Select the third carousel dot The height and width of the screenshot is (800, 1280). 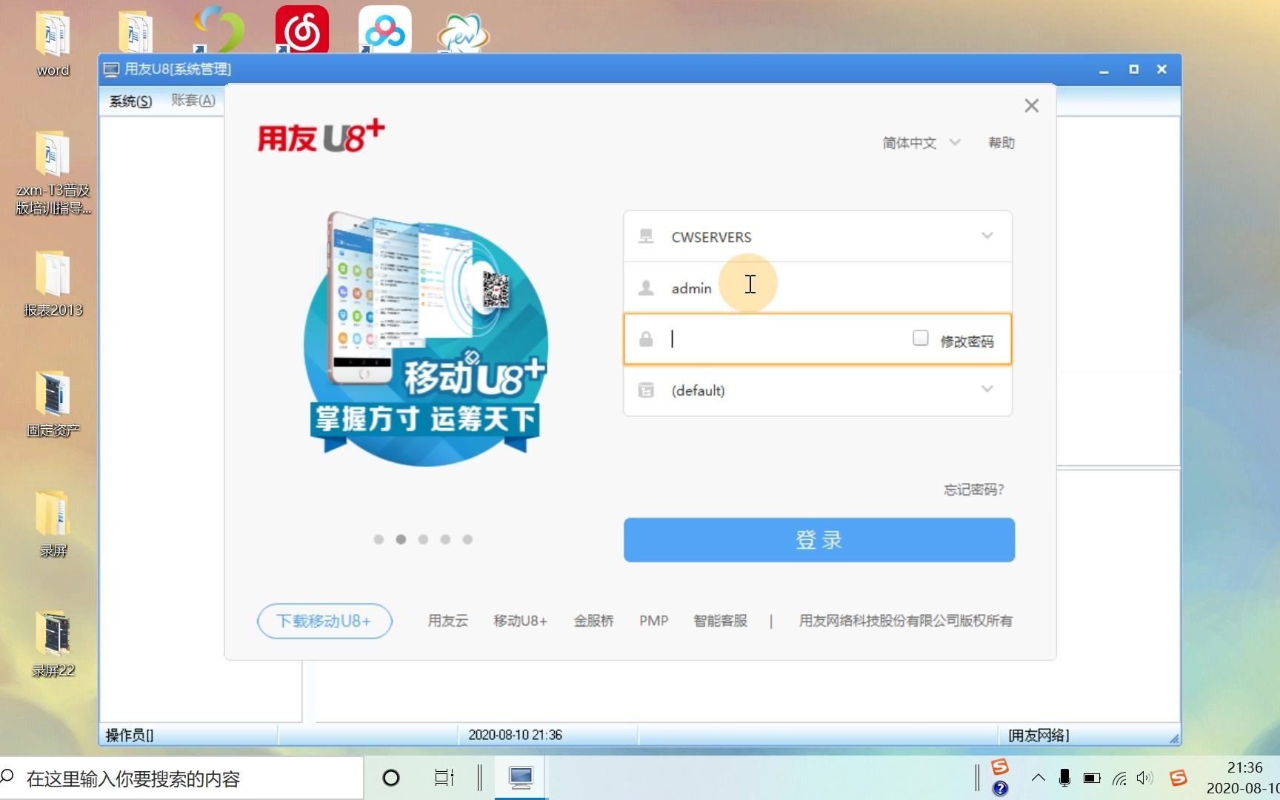(x=423, y=539)
